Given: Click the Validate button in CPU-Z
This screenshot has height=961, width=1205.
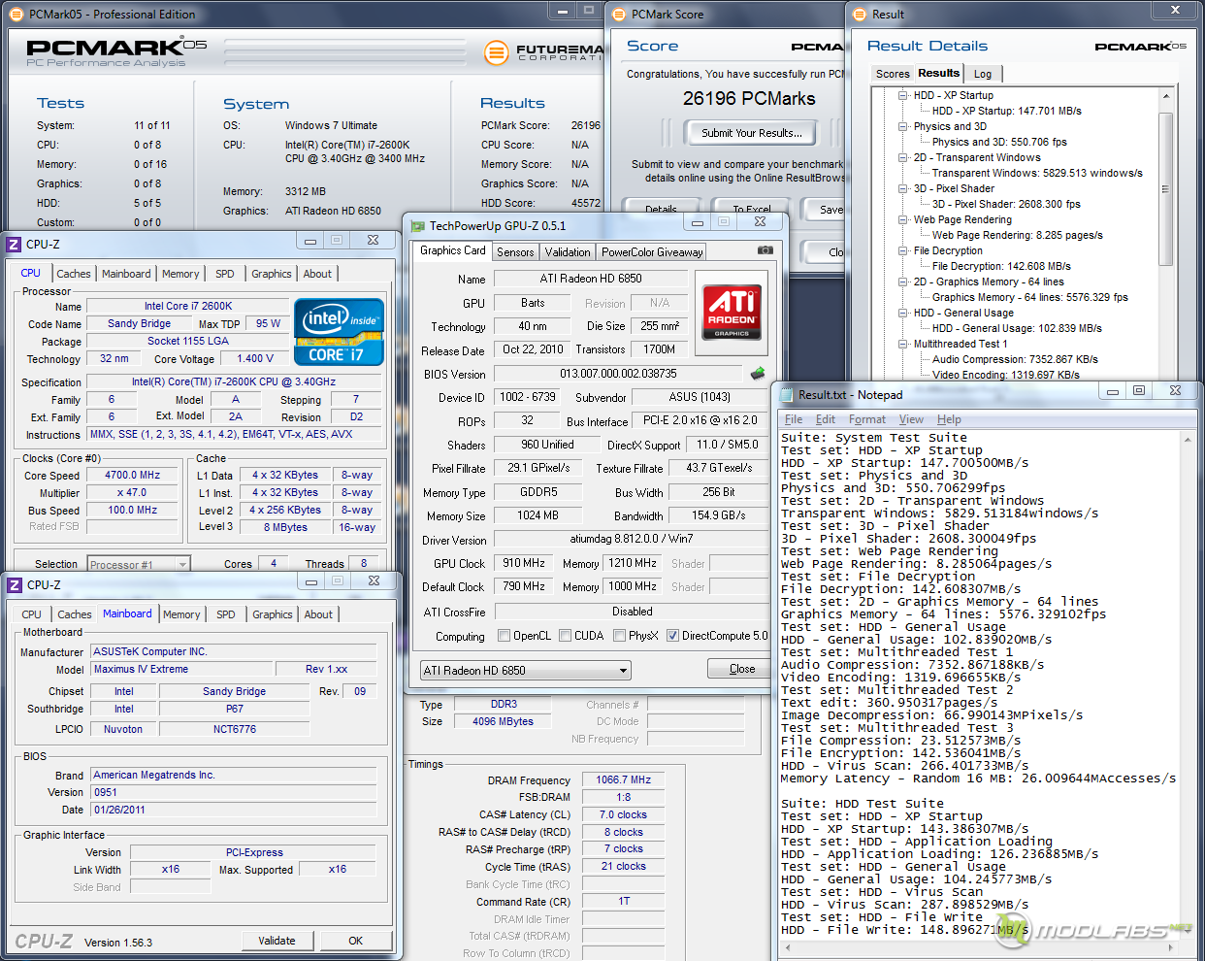Looking at the screenshot, I should [277, 941].
